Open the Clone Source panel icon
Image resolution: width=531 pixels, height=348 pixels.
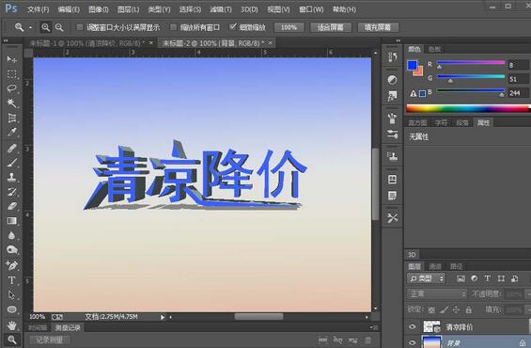pos(393,156)
